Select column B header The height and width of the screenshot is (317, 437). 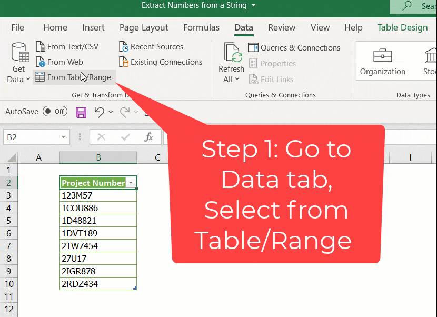click(98, 157)
